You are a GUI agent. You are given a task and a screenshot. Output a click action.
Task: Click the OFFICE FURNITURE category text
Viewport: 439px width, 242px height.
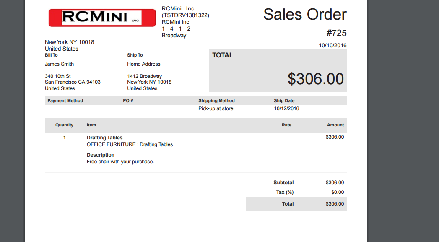[x=130, y=144]
